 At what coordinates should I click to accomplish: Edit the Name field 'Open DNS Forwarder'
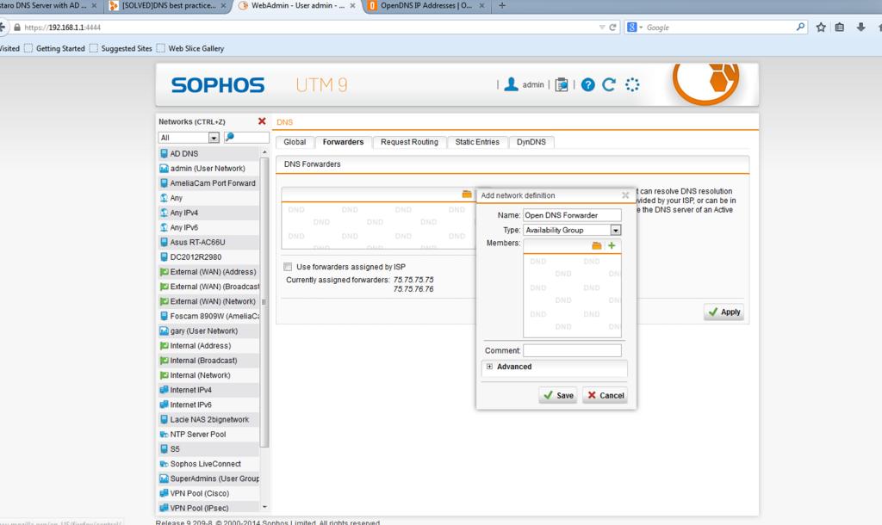tap(572, 215)
